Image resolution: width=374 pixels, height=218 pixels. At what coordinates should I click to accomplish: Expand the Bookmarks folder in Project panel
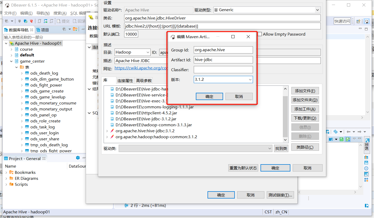[x=6, y=172]
